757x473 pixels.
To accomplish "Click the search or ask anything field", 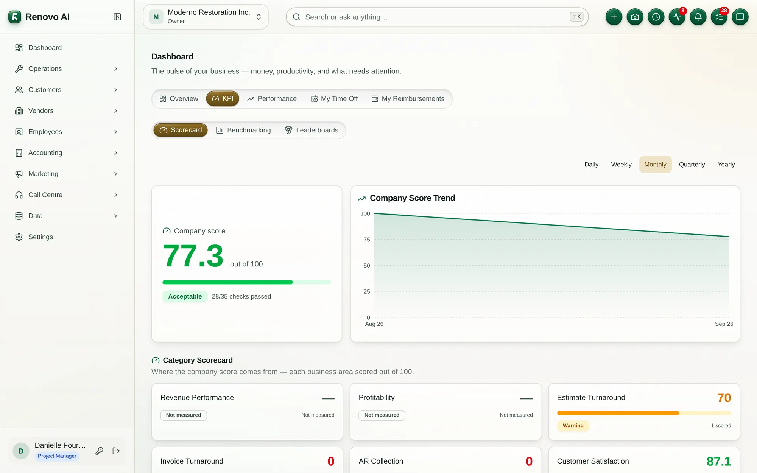I will click(437, 17).
